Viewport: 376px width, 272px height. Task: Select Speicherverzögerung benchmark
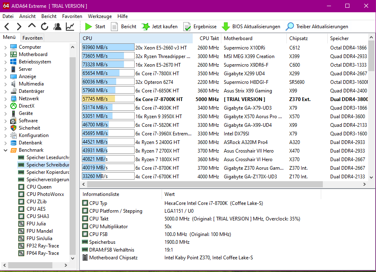pyautogui.click(x=44, y=180)
